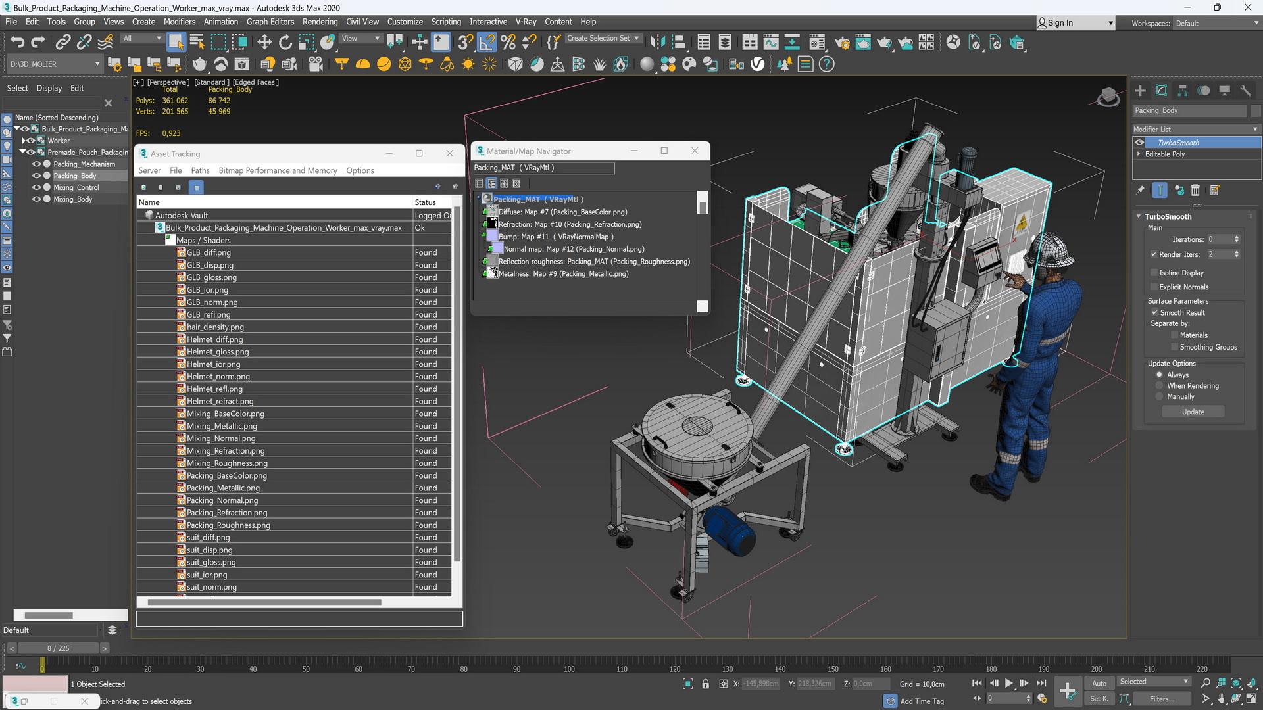Click the Play Animation button
The image size is (1263, 710).
point(1008,684)
